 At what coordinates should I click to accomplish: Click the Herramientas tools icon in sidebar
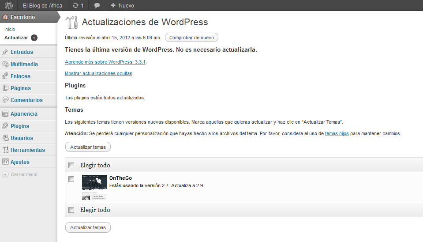tap(5, 150)
